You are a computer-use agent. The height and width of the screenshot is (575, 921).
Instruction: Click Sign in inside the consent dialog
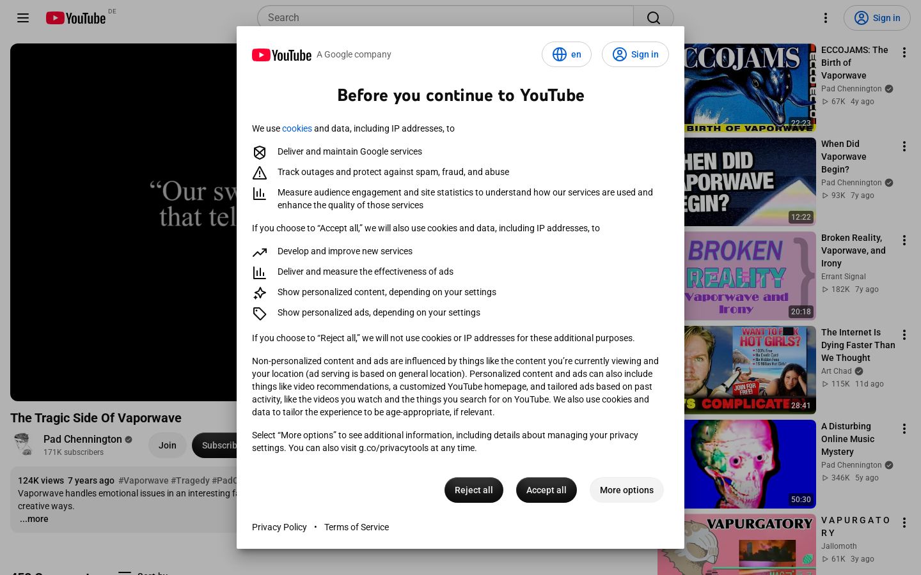point(635,54)
